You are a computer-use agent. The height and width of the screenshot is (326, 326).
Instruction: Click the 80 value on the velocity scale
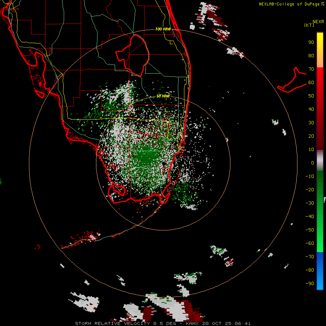click(x=311, y=56)
